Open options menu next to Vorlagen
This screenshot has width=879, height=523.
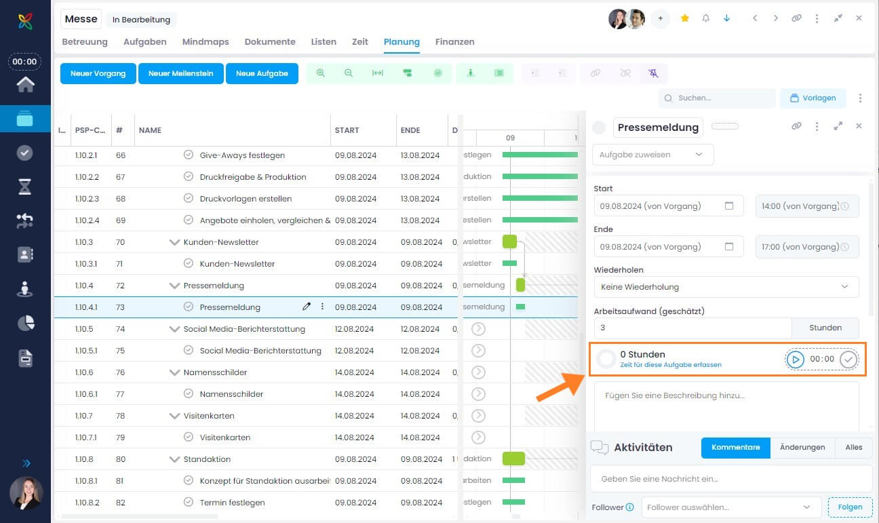860,98
